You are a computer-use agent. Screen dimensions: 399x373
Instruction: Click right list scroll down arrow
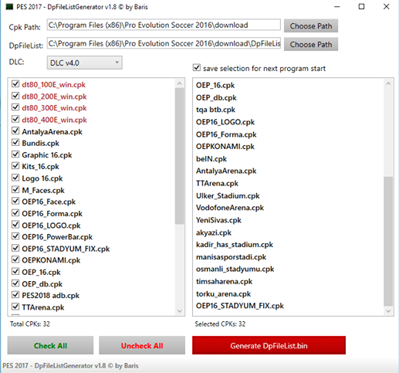388,310
